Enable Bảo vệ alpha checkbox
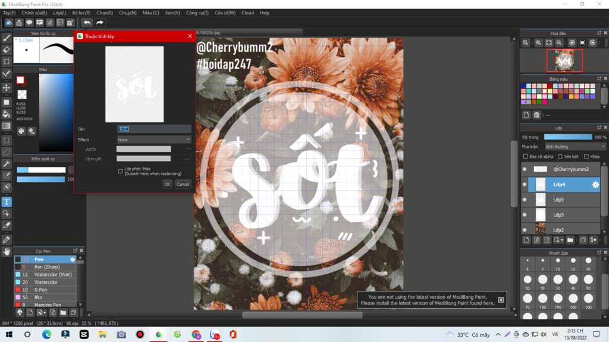Screen dimensions: 609x342 pos(526,157)
